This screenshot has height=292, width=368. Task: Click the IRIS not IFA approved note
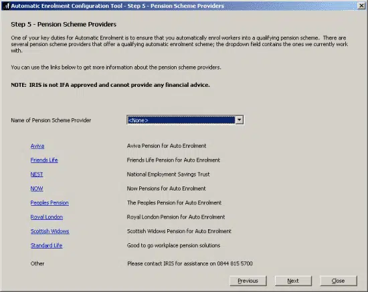pos(110,85)
